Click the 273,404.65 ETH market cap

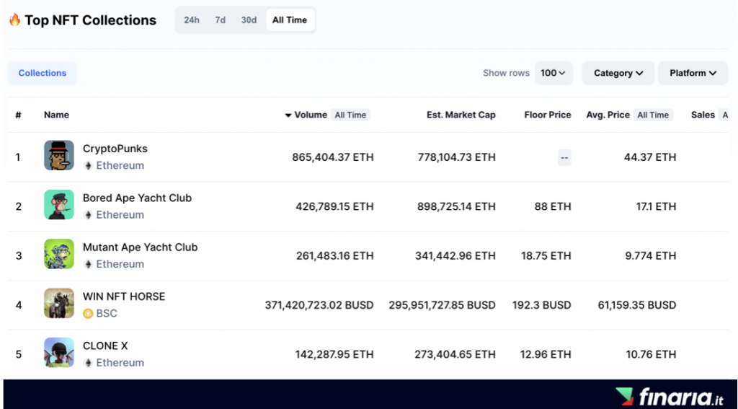pos(455,354)
